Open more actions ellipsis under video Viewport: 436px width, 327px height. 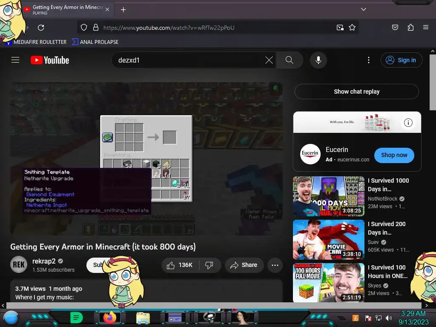pos(275,265)
